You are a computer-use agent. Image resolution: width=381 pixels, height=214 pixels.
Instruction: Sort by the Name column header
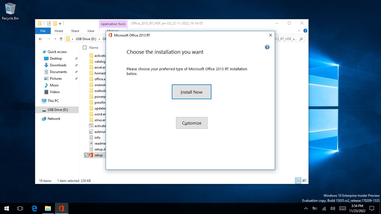[94, 48]
